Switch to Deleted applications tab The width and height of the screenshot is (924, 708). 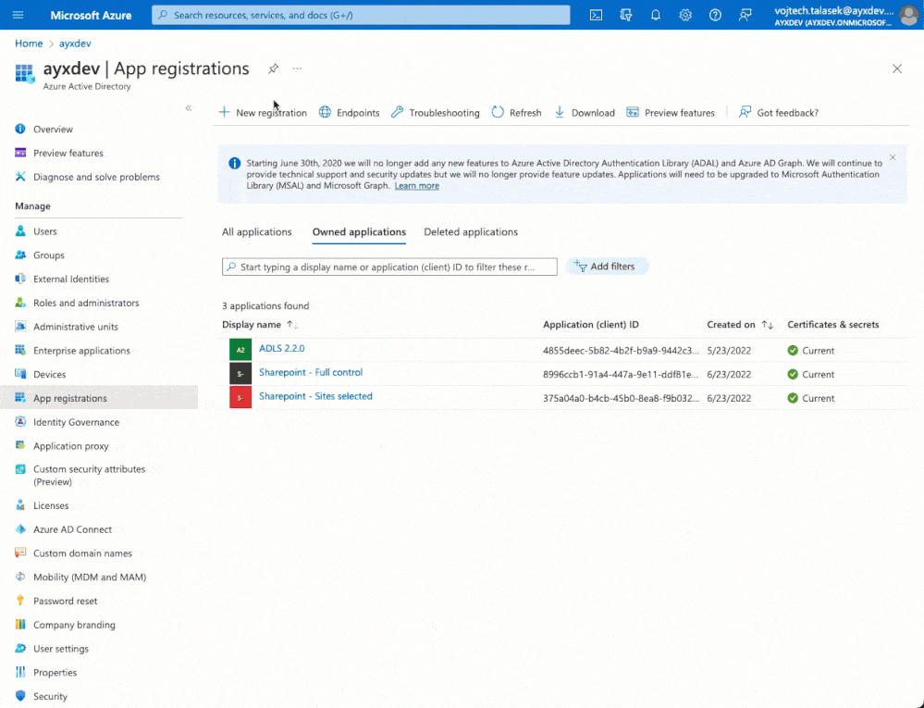[471, 232]
